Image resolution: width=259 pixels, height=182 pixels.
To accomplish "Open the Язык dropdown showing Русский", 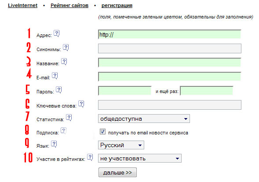I will (121, 145).
